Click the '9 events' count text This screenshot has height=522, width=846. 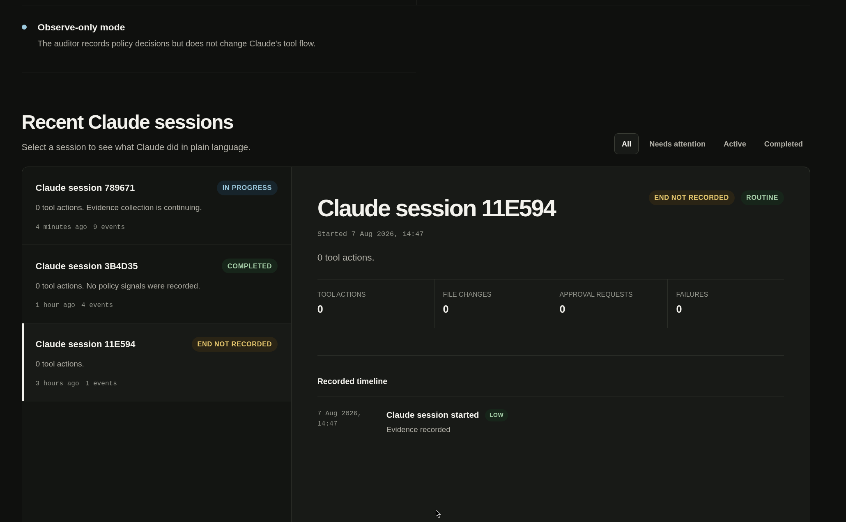coord(109,227)
